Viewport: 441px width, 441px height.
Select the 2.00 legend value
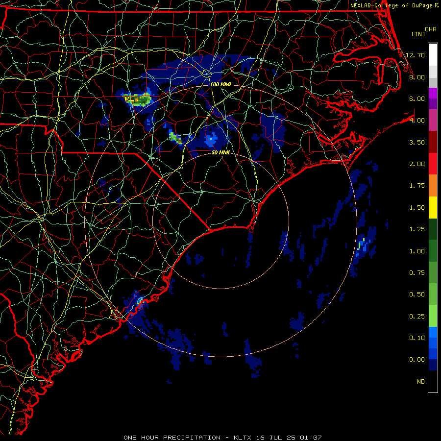pos(417,164)
